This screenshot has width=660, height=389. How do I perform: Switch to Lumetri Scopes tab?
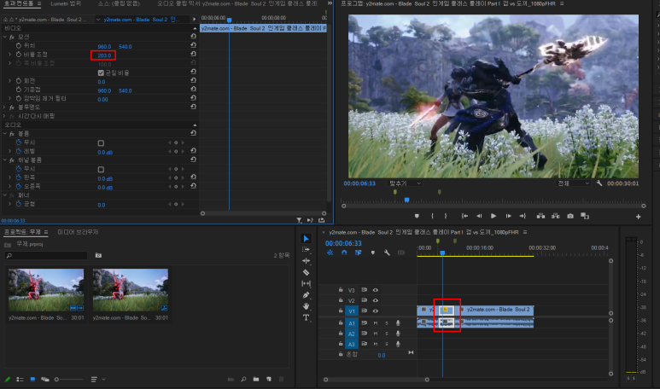tap(66, 3)
